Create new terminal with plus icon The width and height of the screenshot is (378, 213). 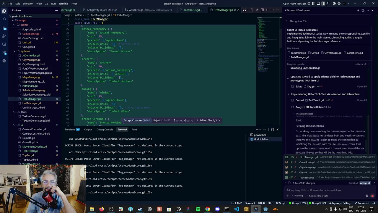[x=257, y=129]
